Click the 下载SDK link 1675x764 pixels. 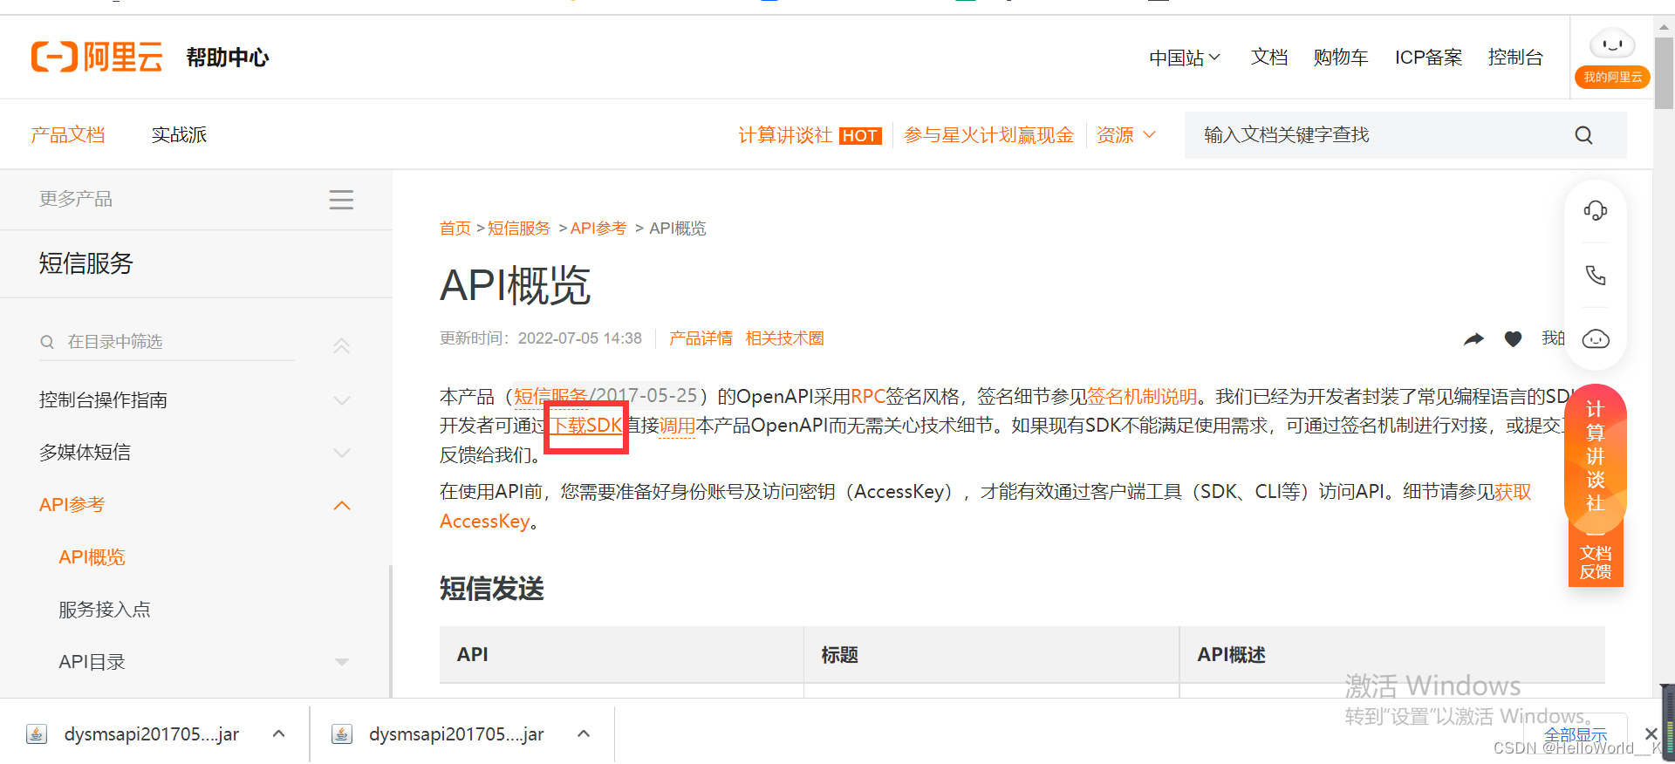(585, 426)
